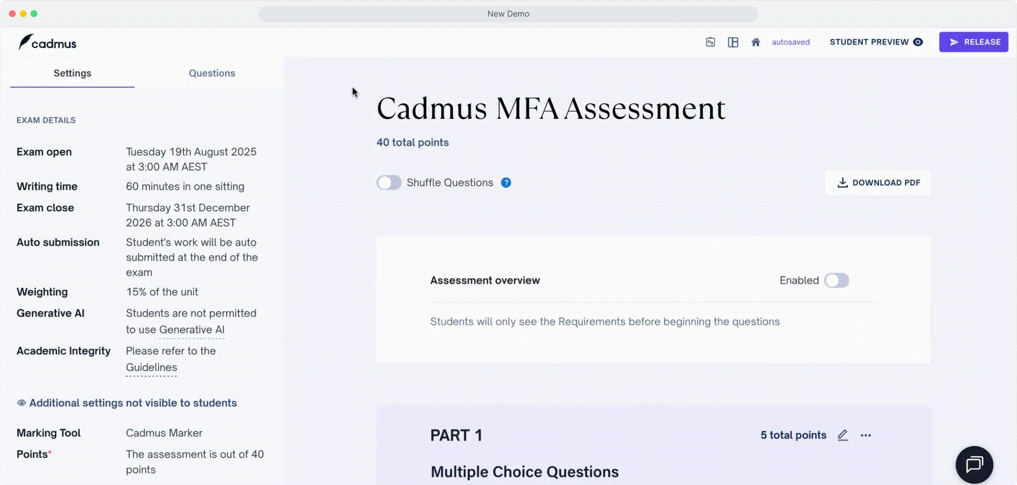The image size is (1017, 485).
Task: Download the assessment as PDF
Action: [878, 183]
